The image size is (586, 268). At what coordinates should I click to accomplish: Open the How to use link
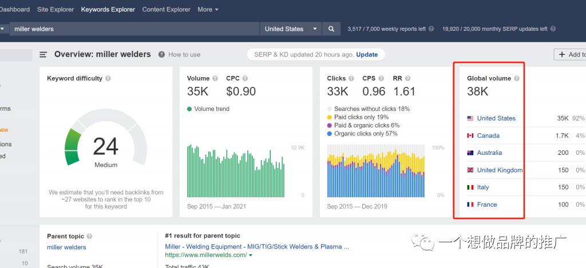[x=184, y=55]
